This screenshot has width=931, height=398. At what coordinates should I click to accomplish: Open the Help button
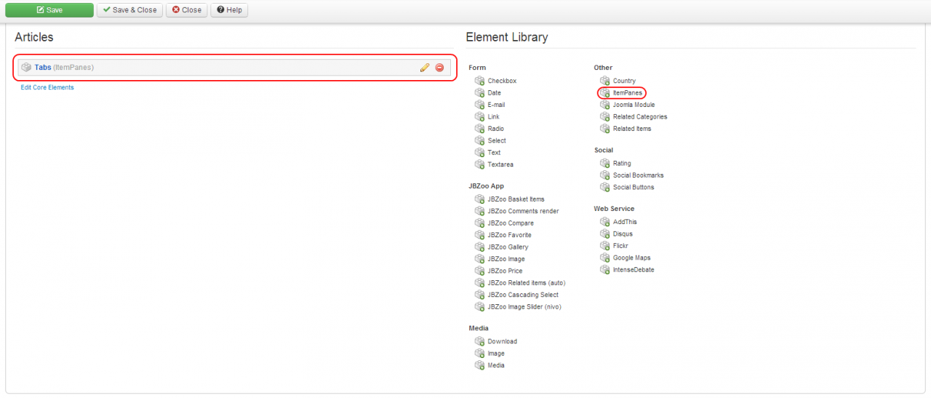[x=229, y=10]
